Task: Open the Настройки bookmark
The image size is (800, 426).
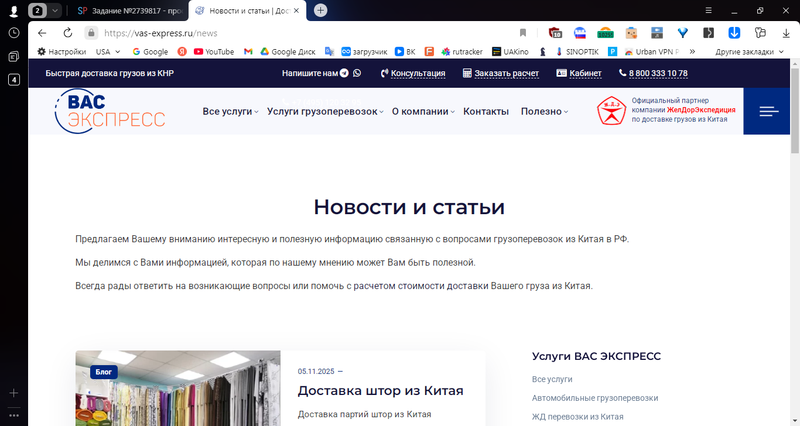Action: coord(61,51)
